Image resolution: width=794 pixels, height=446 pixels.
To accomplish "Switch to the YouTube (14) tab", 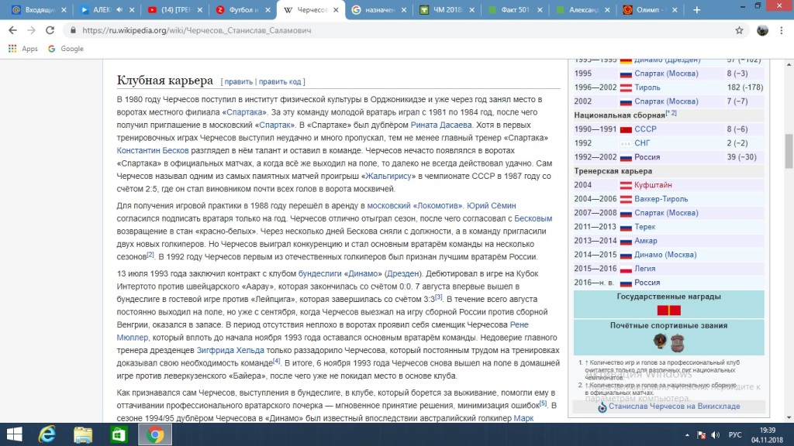I will 174,9.
